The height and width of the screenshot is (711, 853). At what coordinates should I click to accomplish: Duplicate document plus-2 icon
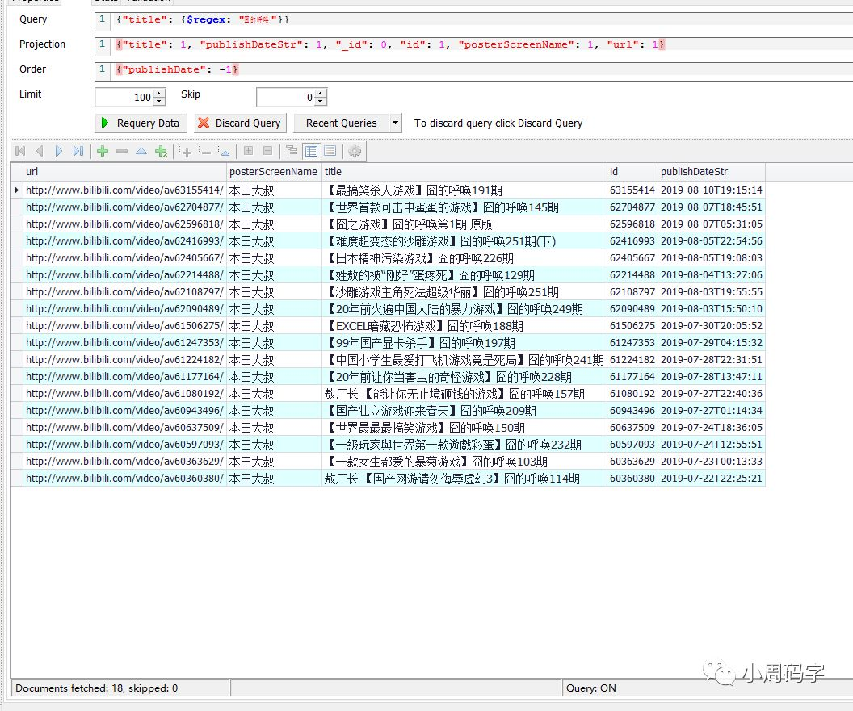[x=161, y=151]
